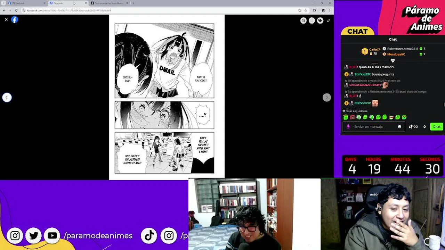445x250 pixels.
Task: Enter fullscreen photo view
Action: [x=329, y=20]
